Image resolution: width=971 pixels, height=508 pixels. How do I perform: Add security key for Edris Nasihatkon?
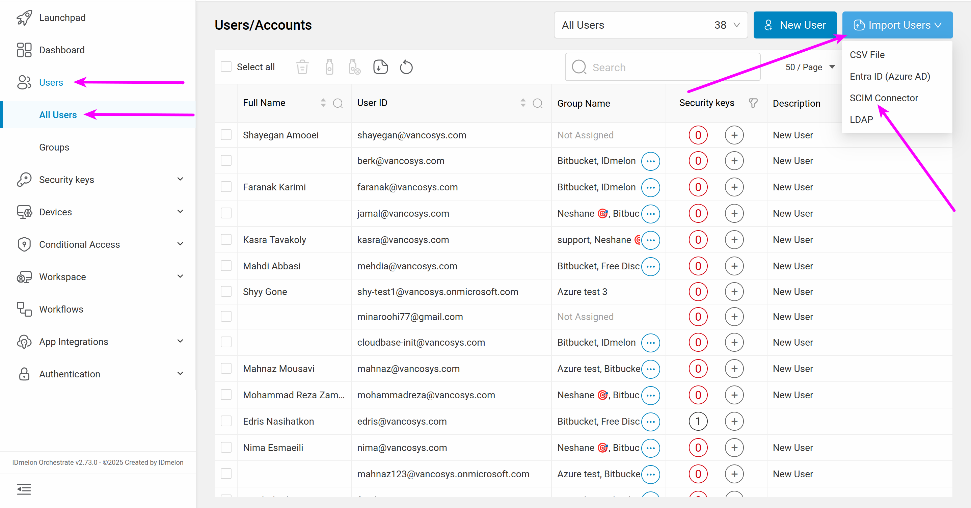click(x=734, y=421)
